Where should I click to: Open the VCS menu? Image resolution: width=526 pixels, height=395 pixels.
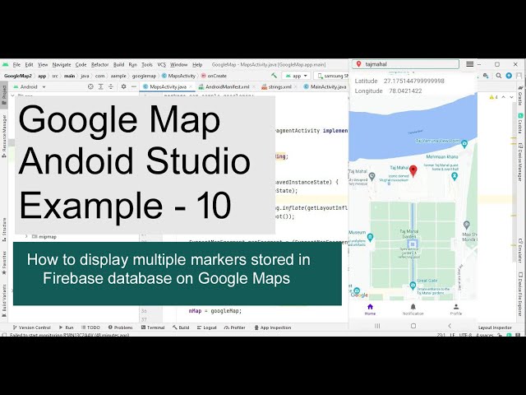pyautogui.click(x=162, y=64)
